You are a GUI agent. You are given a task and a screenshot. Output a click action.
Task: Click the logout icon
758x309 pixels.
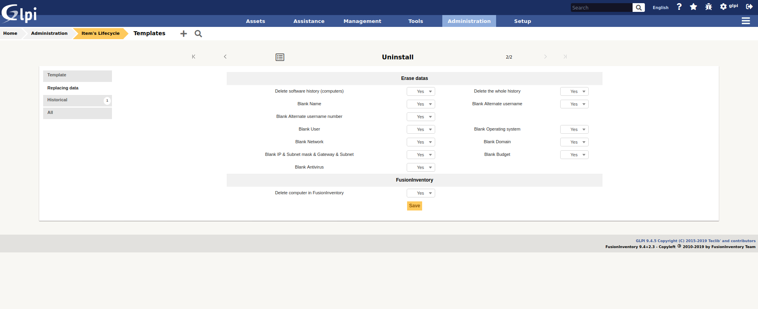pos(749,7)
